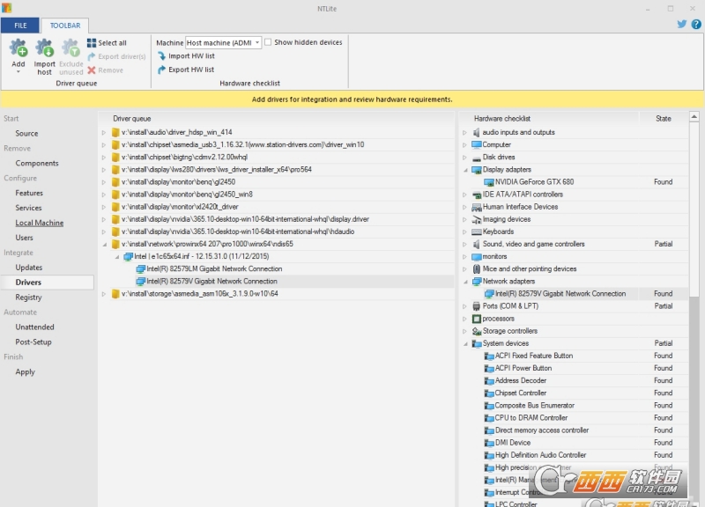Click the processors chip icon
The width and height of the screenshot is (705, 507).
pos(477,319)
